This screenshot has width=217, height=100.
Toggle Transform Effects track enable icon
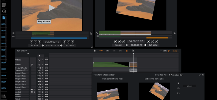coord(41,70)
